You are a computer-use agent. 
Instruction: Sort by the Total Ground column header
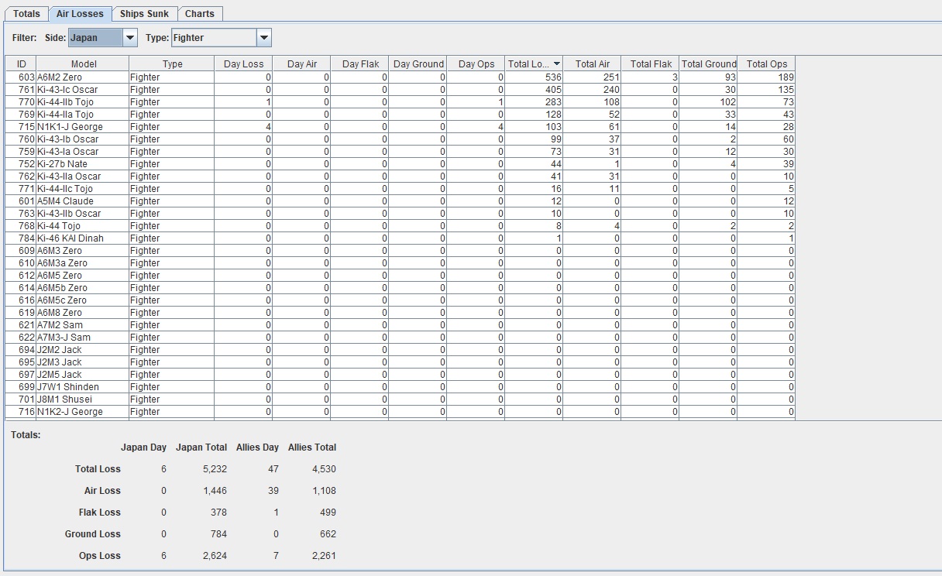[708, 63]
